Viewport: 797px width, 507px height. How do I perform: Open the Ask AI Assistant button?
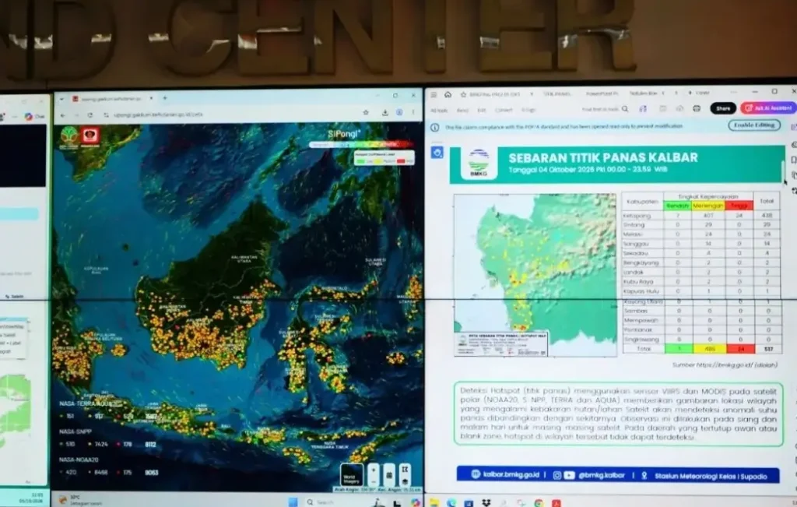768,107
